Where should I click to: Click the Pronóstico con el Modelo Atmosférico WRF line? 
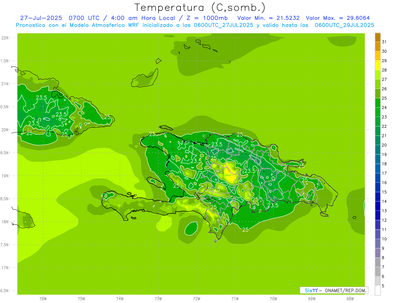[195, 25]
